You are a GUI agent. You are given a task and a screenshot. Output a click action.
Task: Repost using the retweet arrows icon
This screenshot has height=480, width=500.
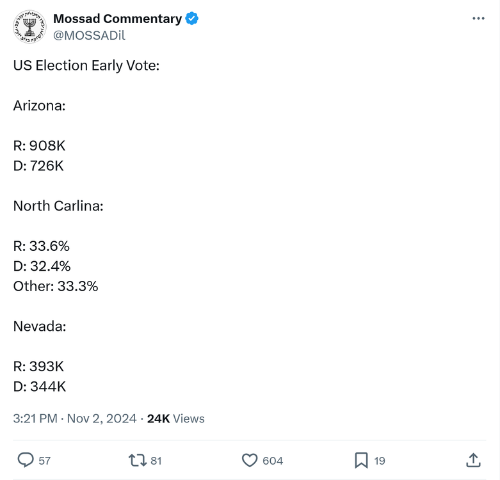point(137,460)
